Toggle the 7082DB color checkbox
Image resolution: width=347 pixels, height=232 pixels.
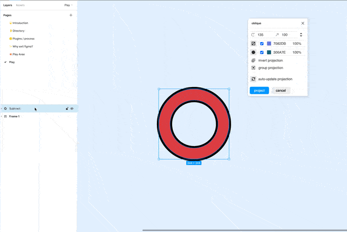pyautogui.click(x=262, y=43)
